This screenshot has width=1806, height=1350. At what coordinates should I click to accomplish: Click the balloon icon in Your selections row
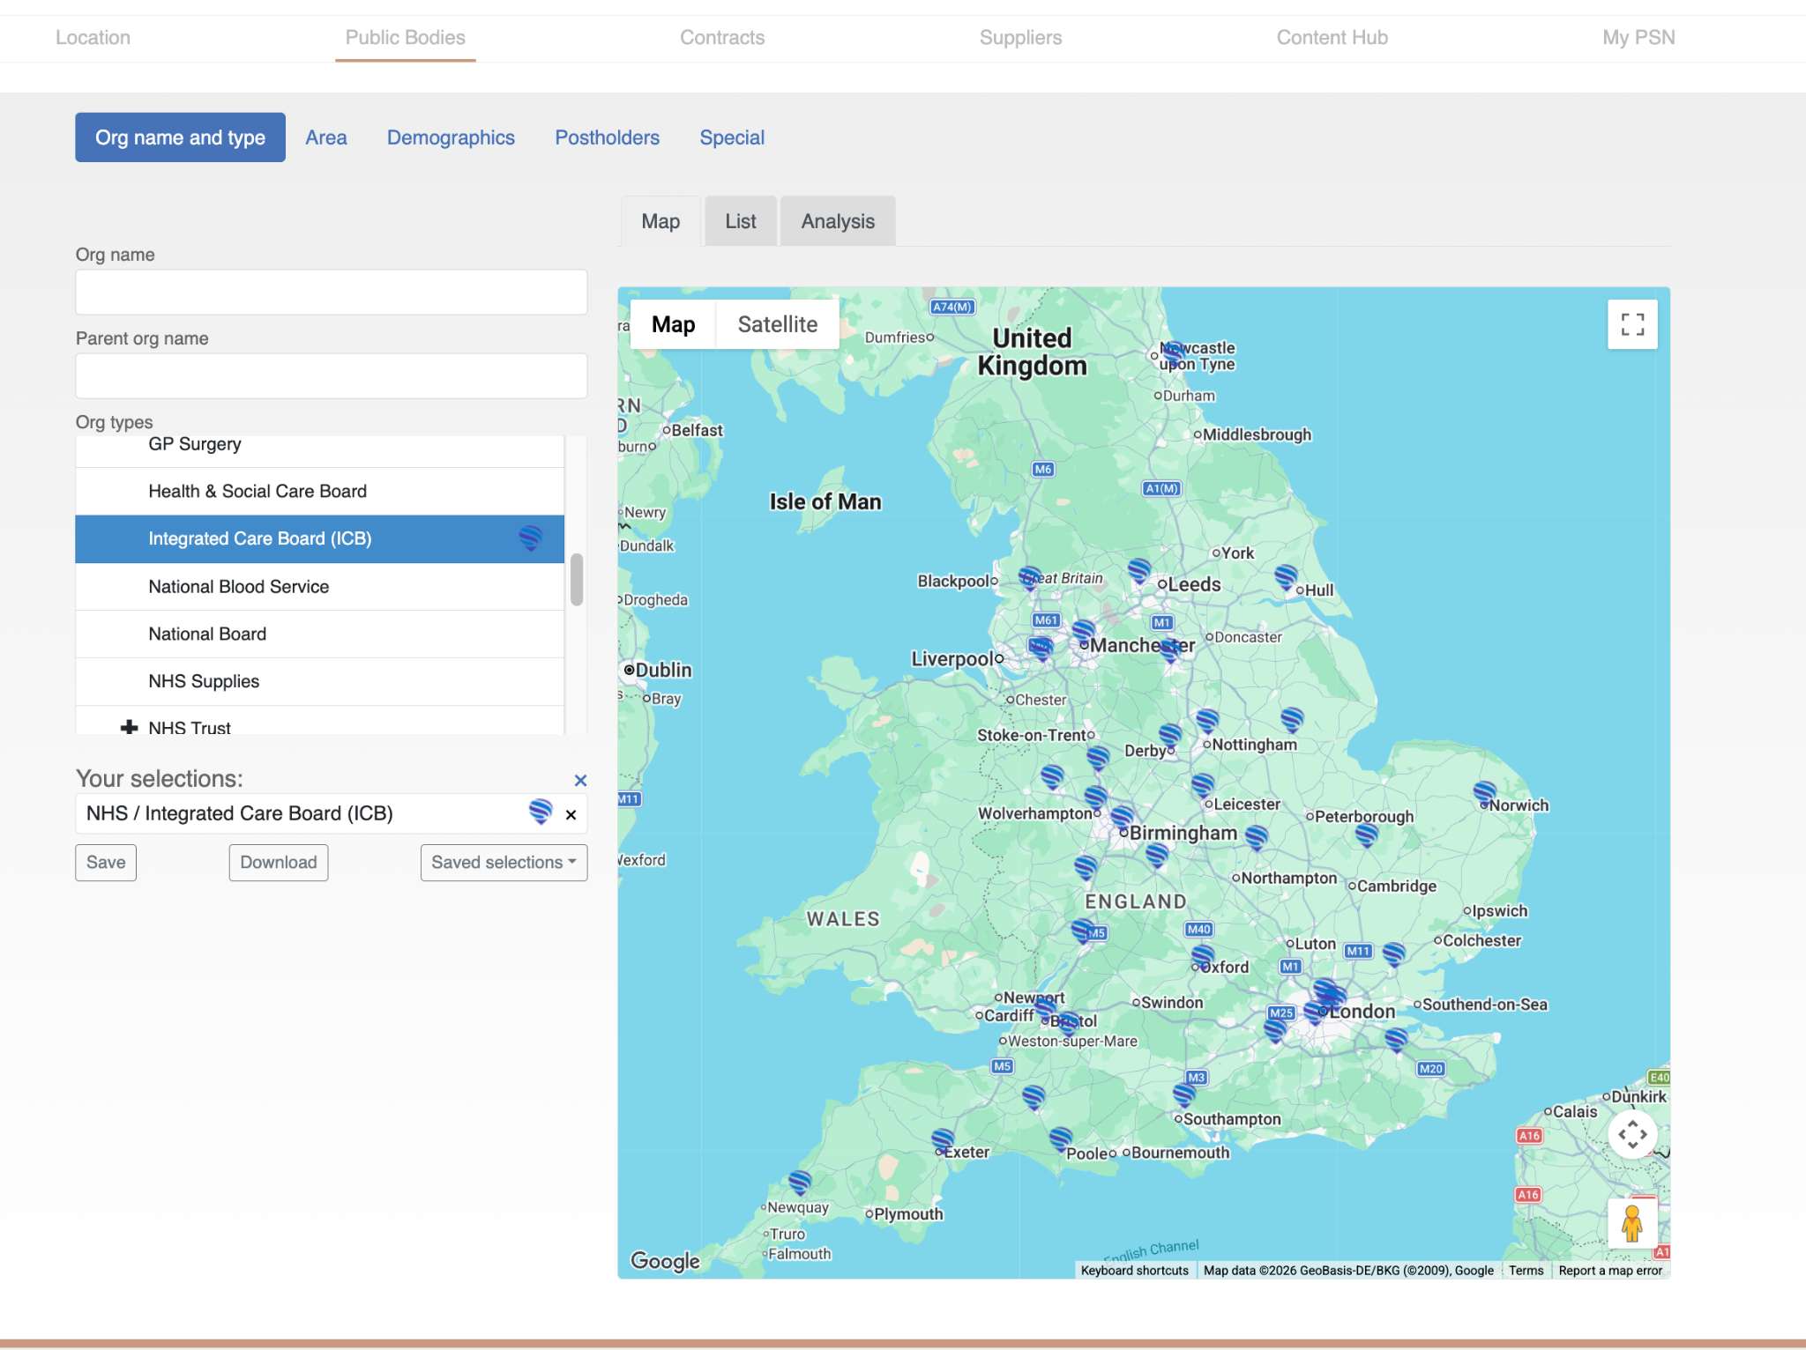point(541,812)
